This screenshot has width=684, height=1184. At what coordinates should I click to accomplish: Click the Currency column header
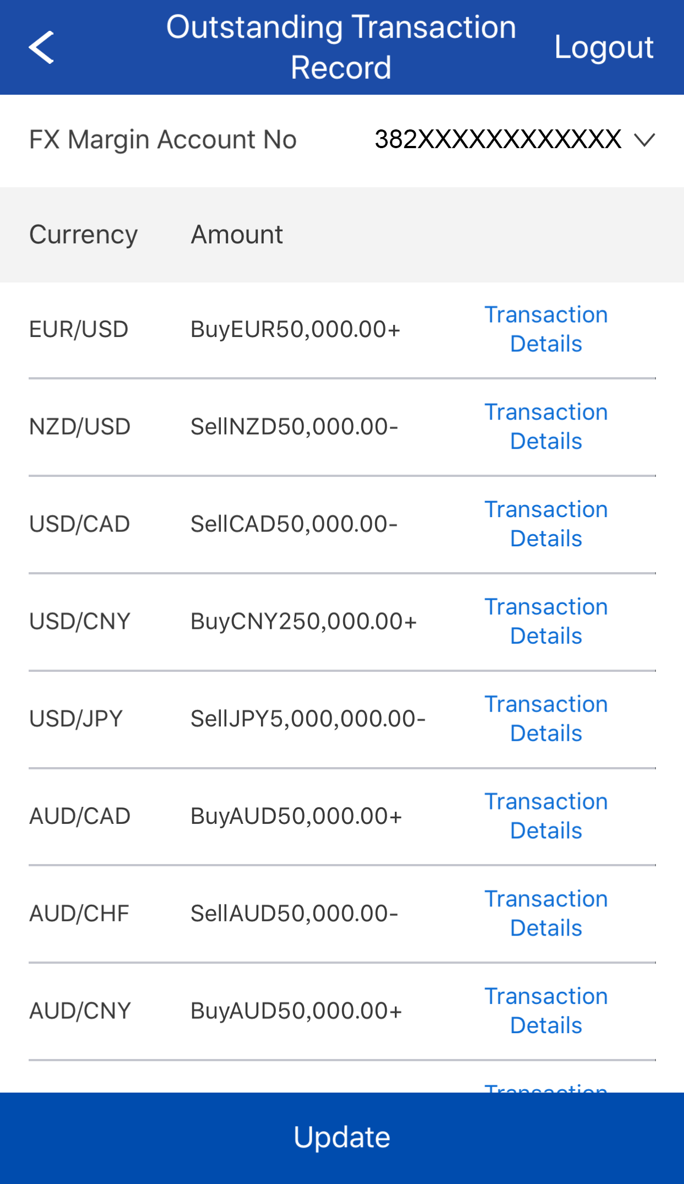pyautogui.click(x=83, y=235)
